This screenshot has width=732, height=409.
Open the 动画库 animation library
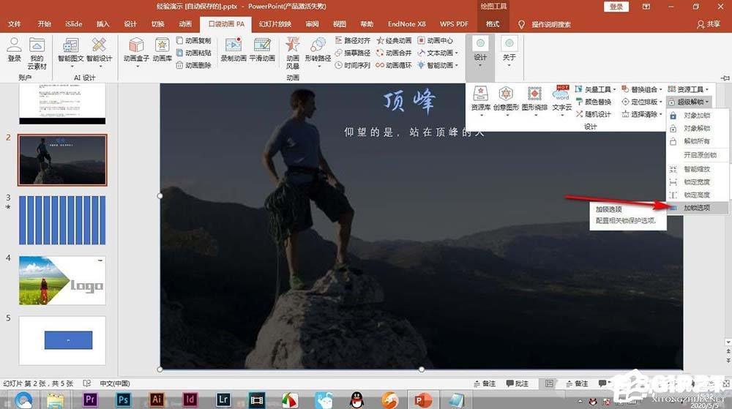162,50
